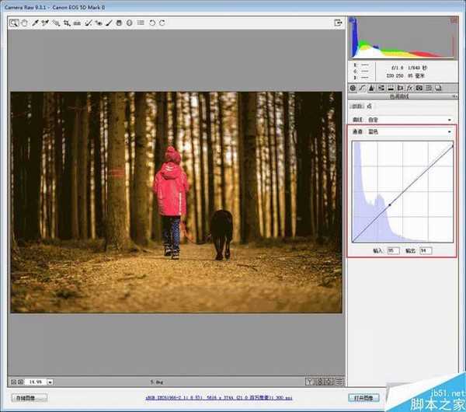Rotate image counterclockwise
The width and height of the screenshot is (466, 412).
(151, 23)
